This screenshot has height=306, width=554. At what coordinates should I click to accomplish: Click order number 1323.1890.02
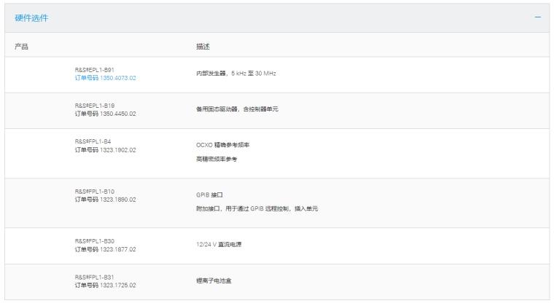coord(106,199)
